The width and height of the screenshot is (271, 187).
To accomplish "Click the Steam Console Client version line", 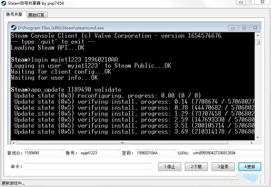I will (116, 36).
